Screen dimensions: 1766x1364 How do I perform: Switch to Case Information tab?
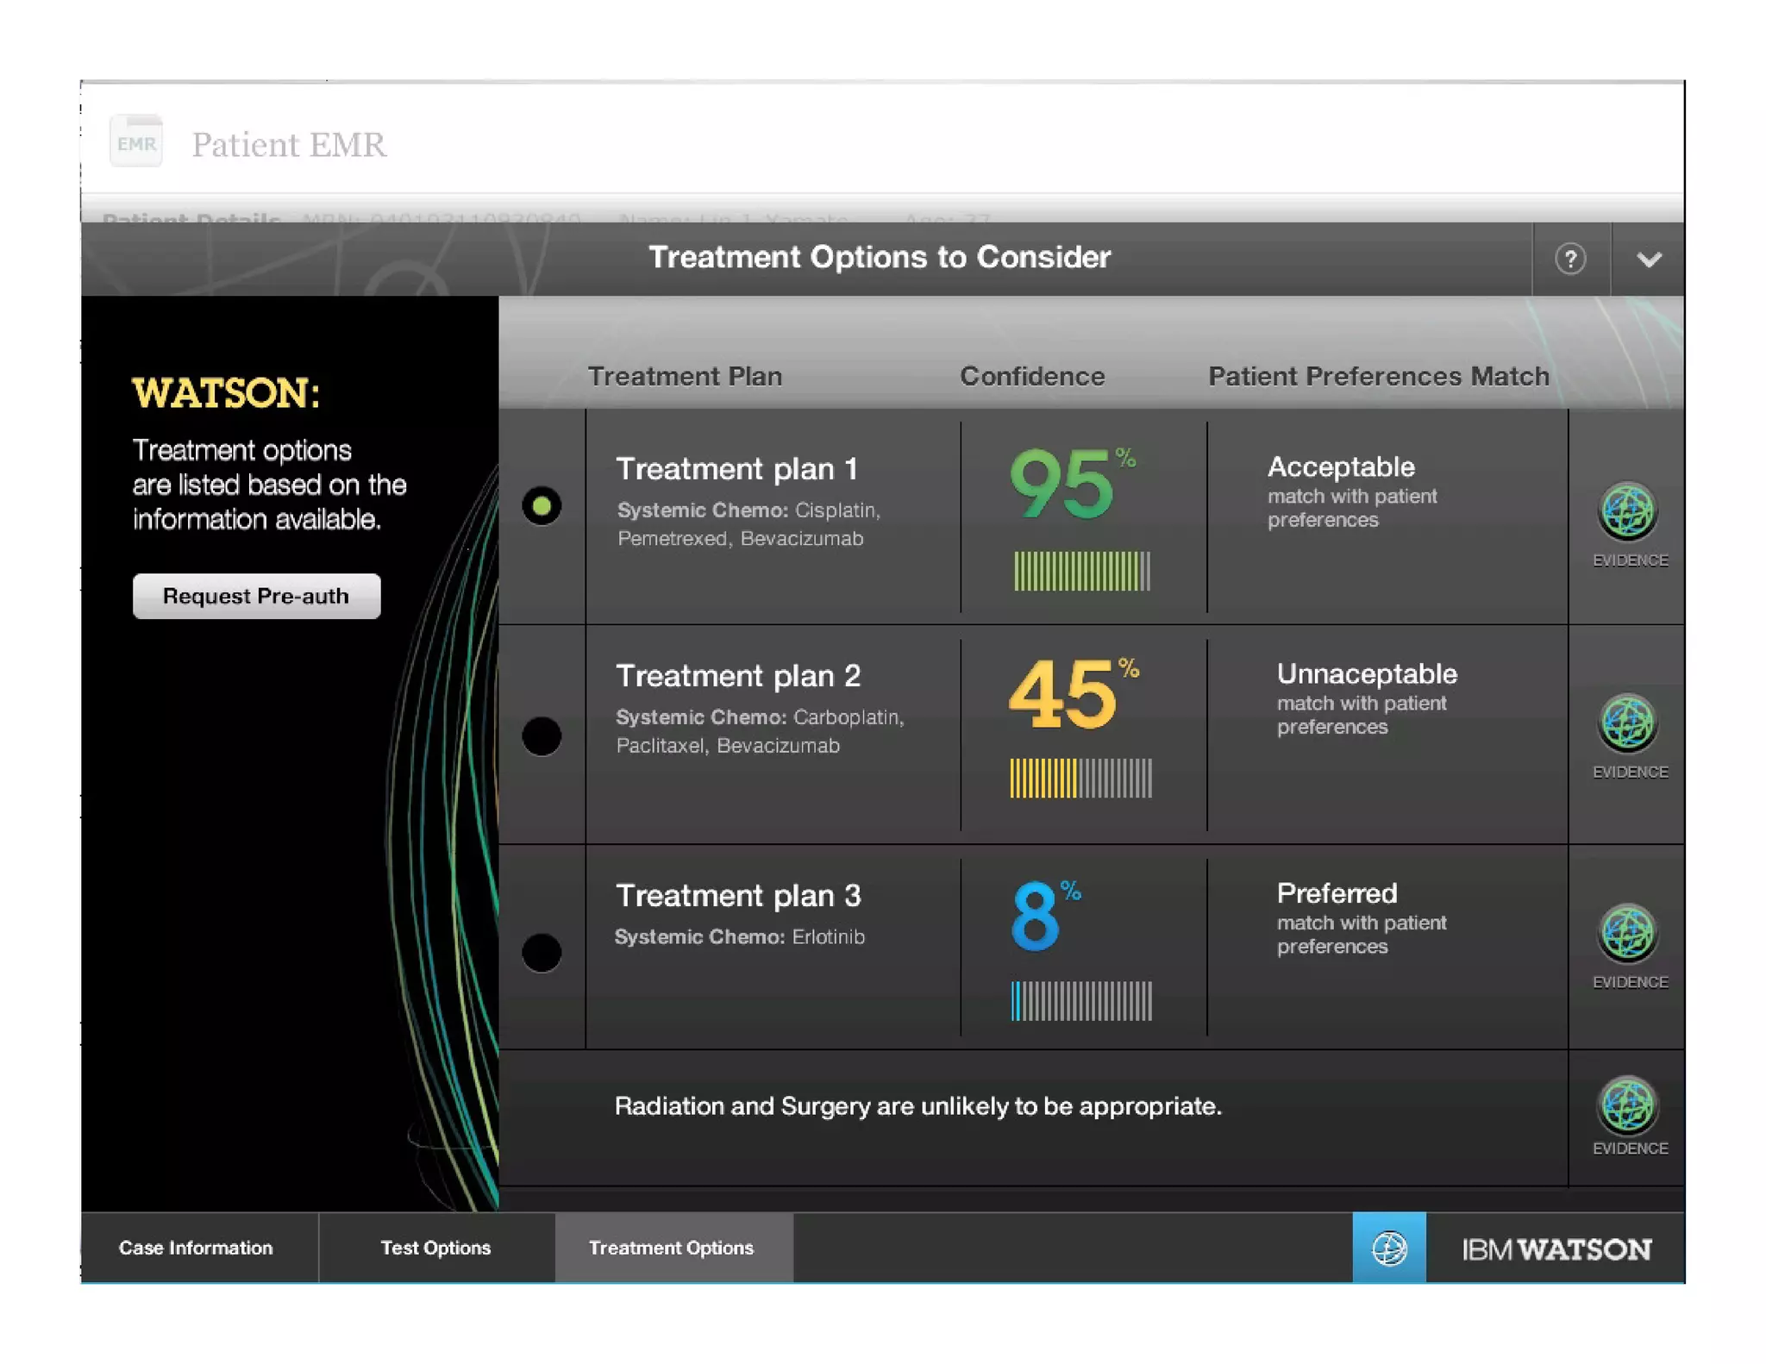tap(197, 1248)
